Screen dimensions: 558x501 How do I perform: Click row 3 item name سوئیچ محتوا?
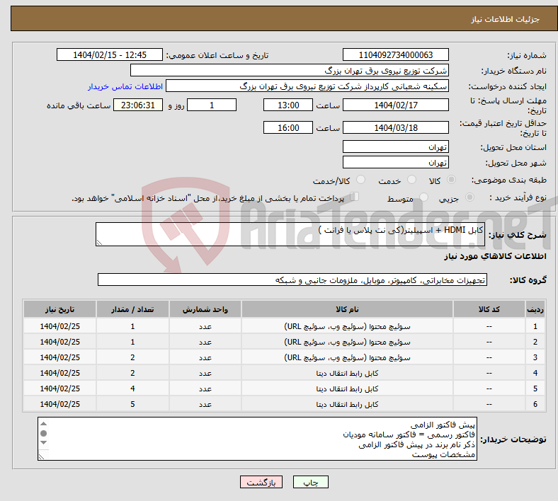[x=347, y=357]
